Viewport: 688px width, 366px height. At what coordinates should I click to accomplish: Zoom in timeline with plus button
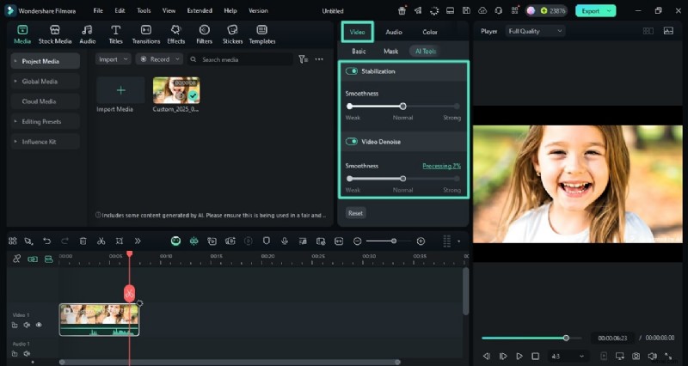coord(421,241)
